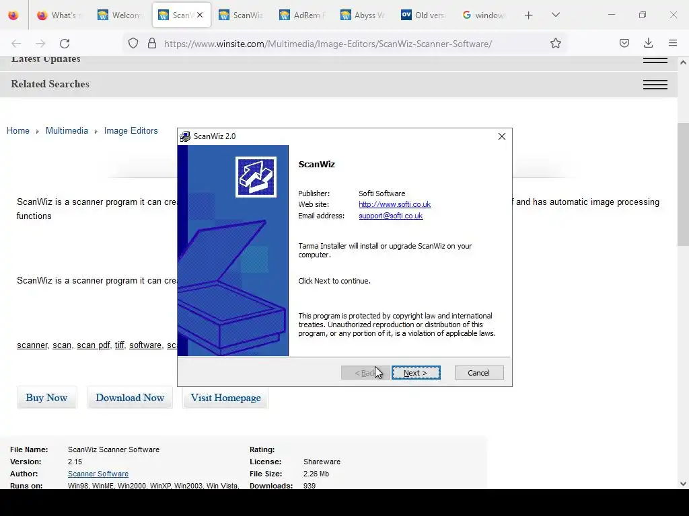Image resolution: width=689 pixels, height=516 pixels.
Task: Click Next in the ScanWiz installer
Action: (x=416, y=373)
